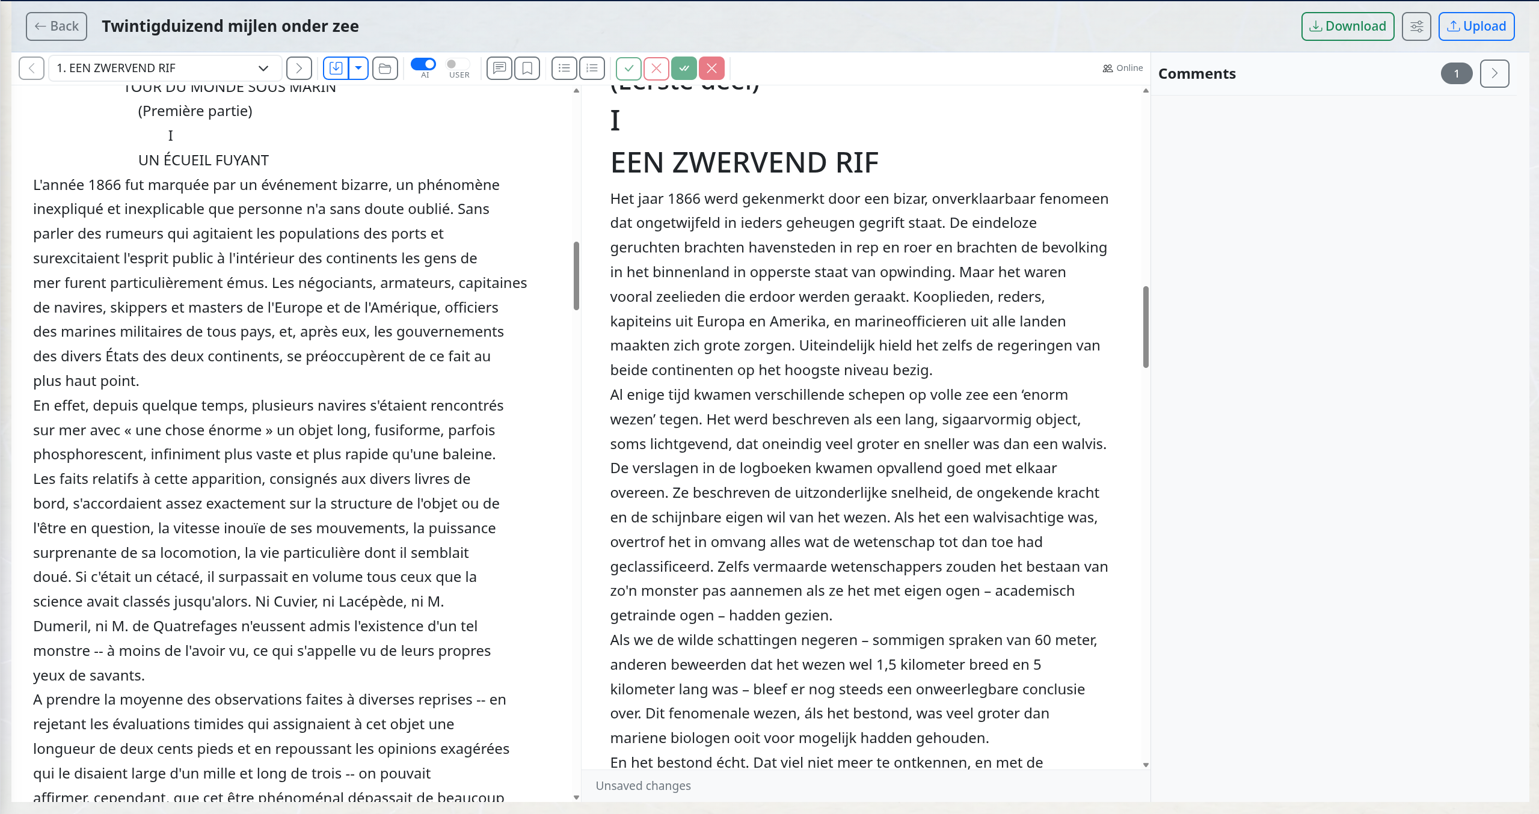
Task: Click the heading 'EEN ZWERVEND RIF' in editor
Action: pos(745,163)
